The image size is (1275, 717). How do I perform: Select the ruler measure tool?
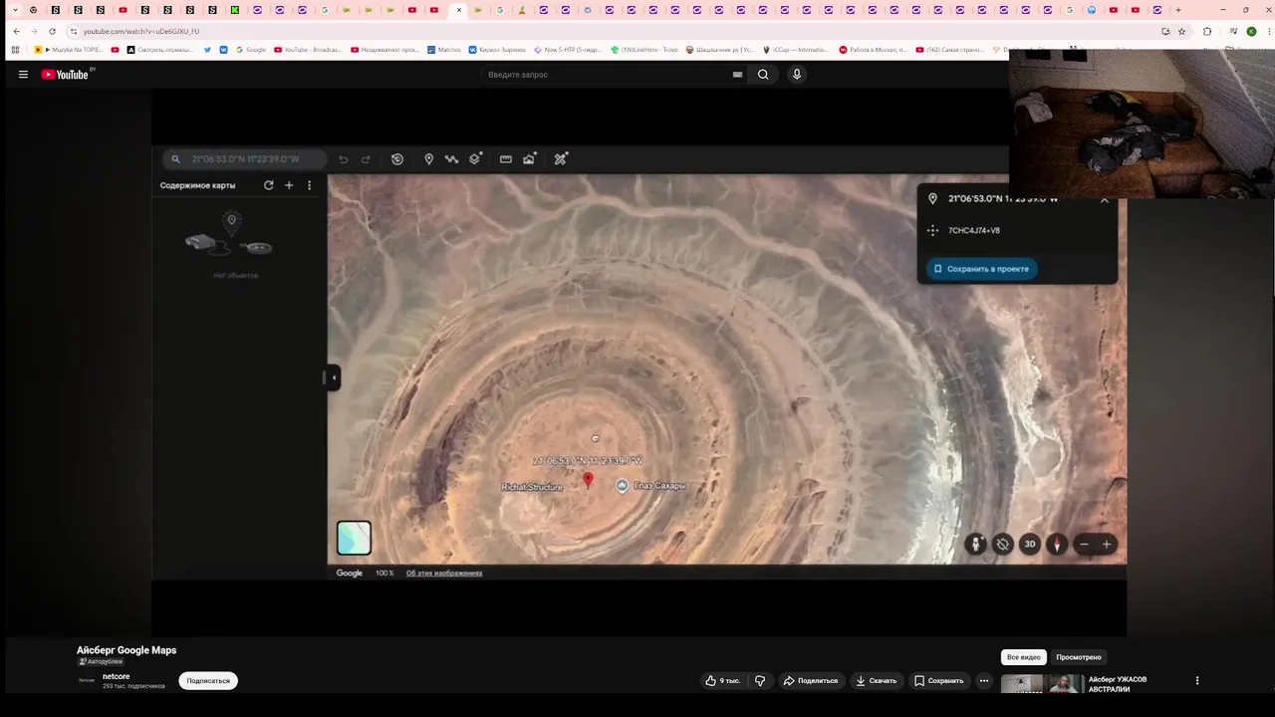click(x=506, y=159)
